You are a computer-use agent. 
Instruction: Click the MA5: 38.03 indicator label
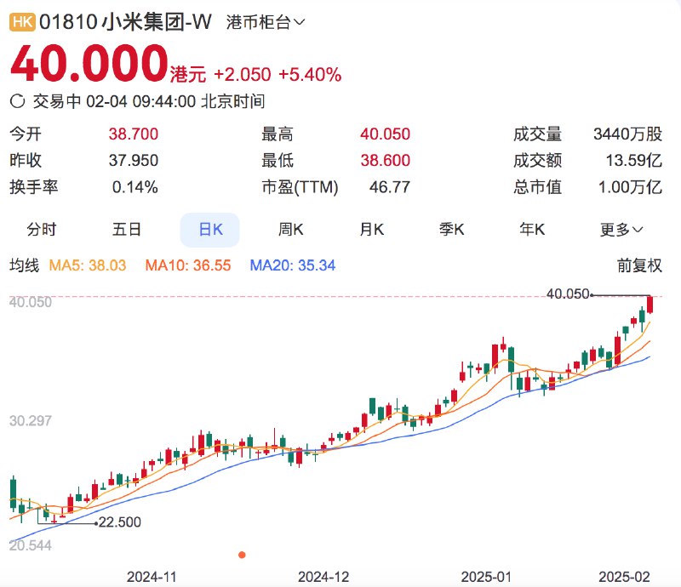click(x=88, y=265)
